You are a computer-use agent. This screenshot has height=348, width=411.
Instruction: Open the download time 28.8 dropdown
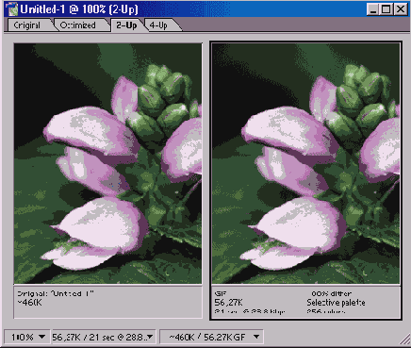104,338
